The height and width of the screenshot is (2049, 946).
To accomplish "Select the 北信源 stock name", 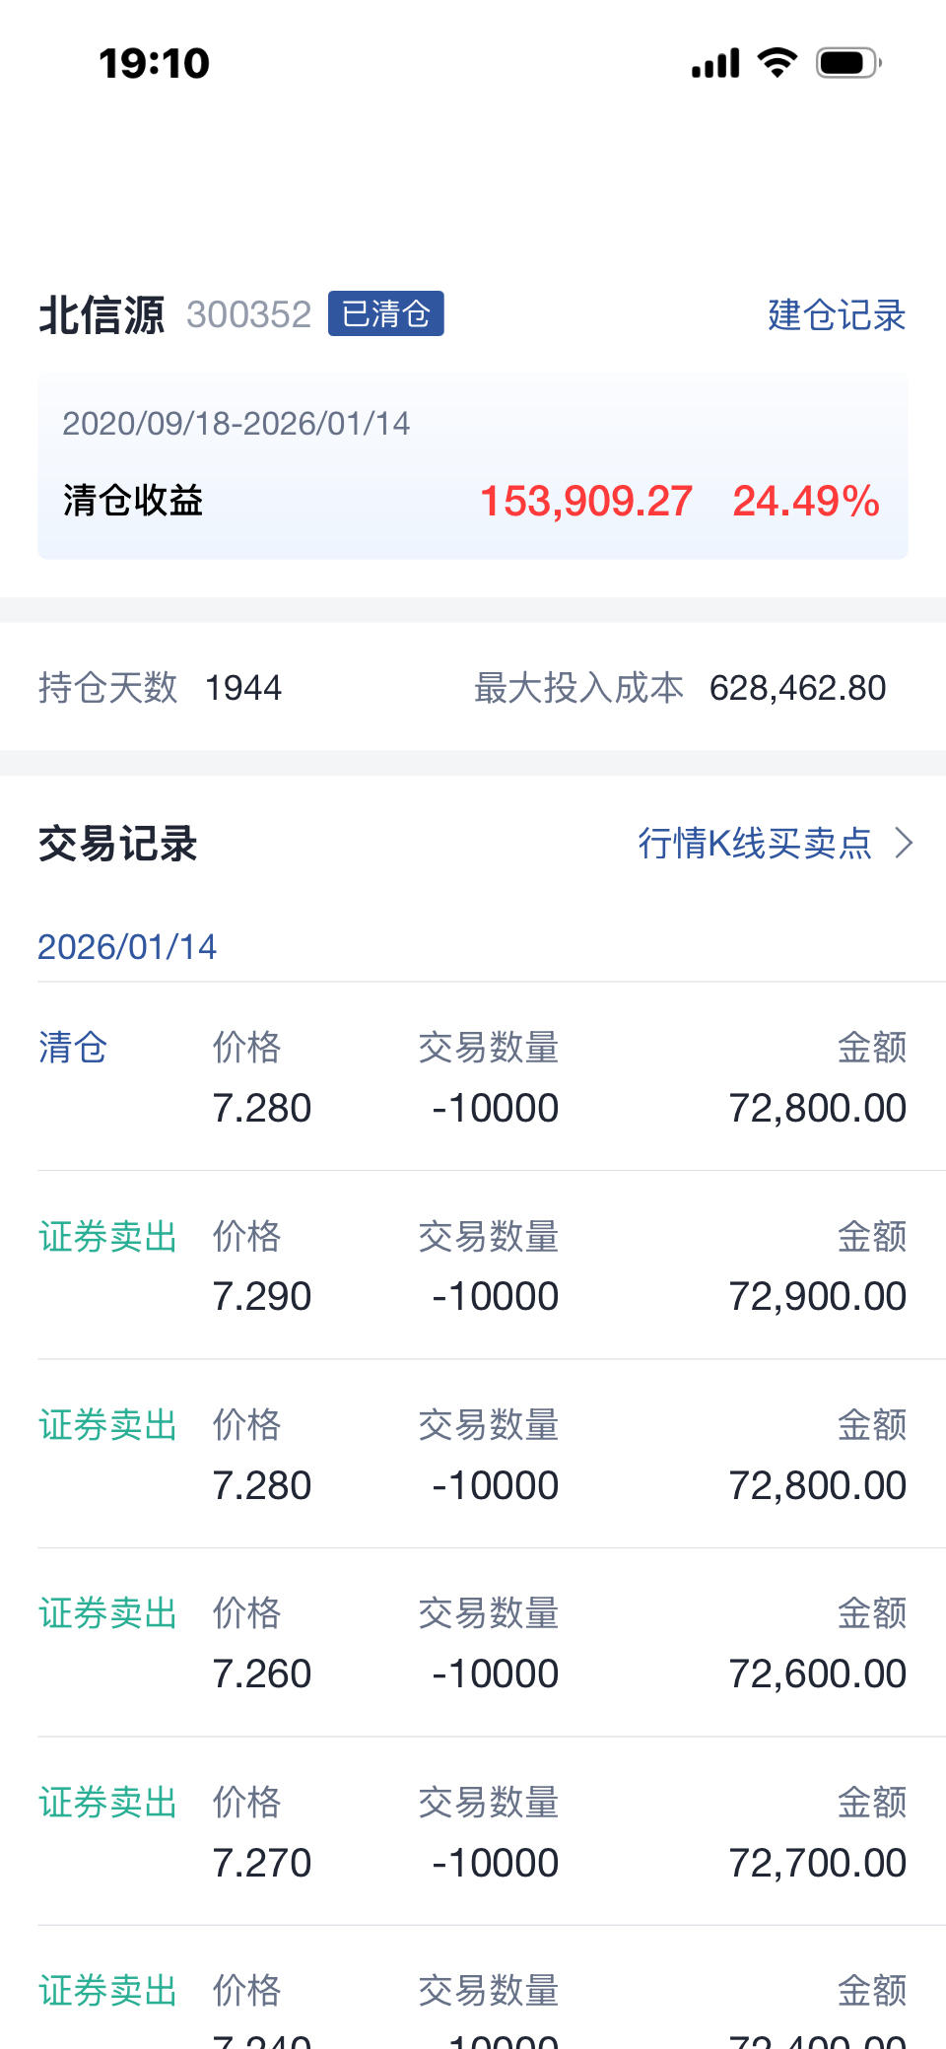I will click(101, 315).
